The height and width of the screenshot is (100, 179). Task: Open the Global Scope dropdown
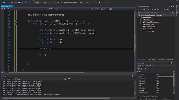point(69,9)
